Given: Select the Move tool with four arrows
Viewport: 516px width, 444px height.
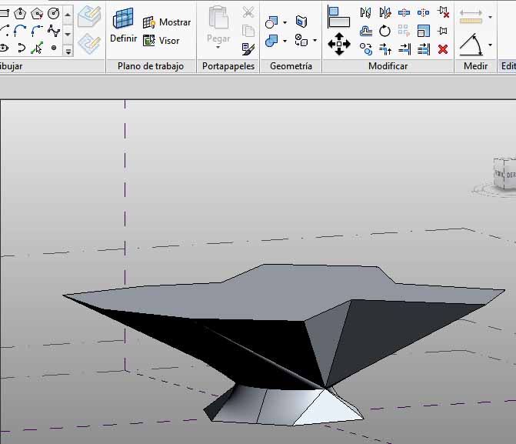Looking at the screenshot, I should pos(338,43).
